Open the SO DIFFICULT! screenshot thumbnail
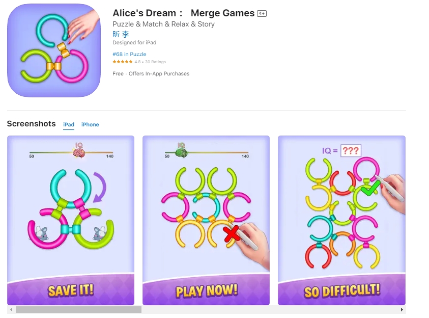The height and width of the screenshot is (318, 429). tap(341, 220)
